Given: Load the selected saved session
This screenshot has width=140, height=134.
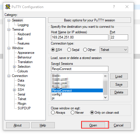Looking at the screenshot, I should point(119,76).
